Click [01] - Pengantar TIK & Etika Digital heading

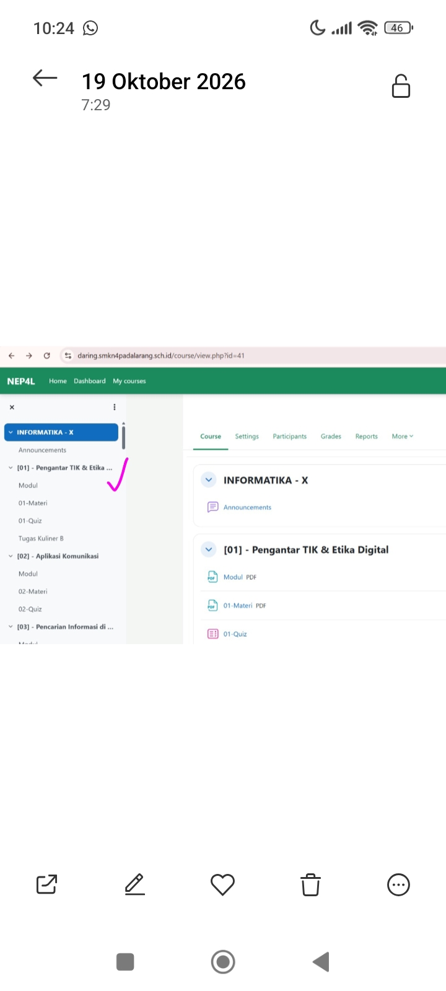click(306, 549)
